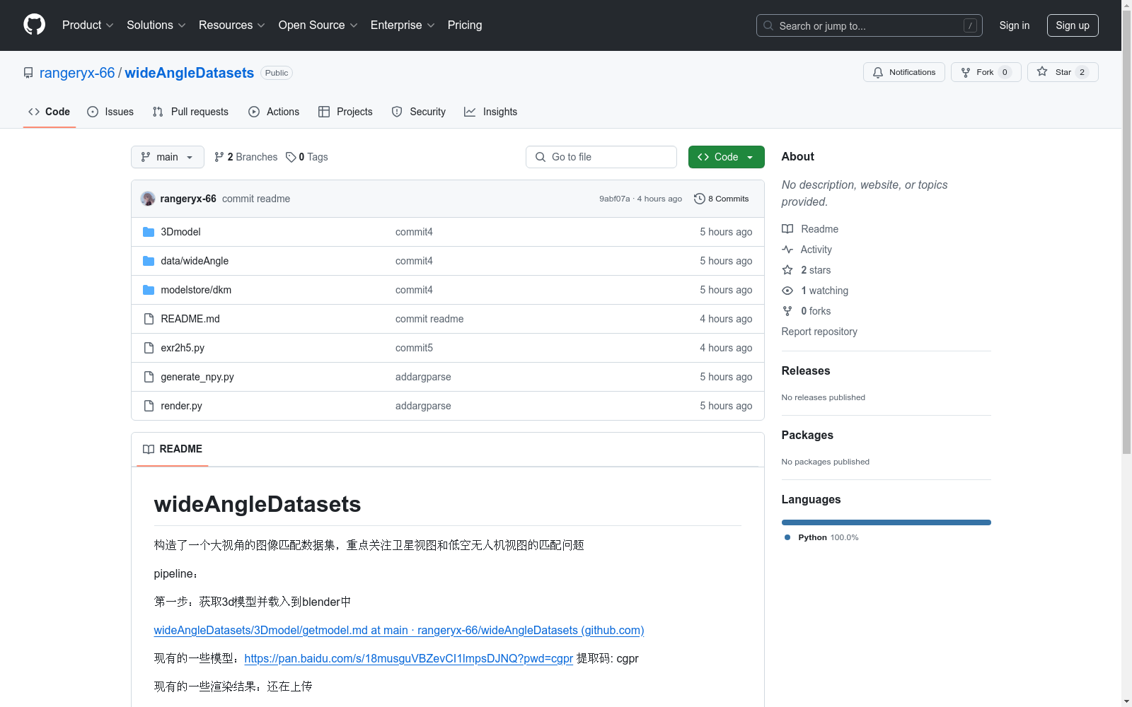Screen dimensions: 1132x707
Task: Click the Sign in link
Action: coord(1015,25)
